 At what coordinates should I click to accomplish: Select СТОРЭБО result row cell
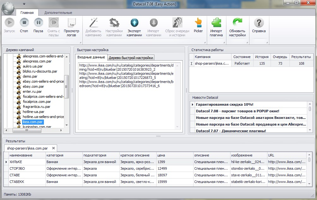click(27, 168)
